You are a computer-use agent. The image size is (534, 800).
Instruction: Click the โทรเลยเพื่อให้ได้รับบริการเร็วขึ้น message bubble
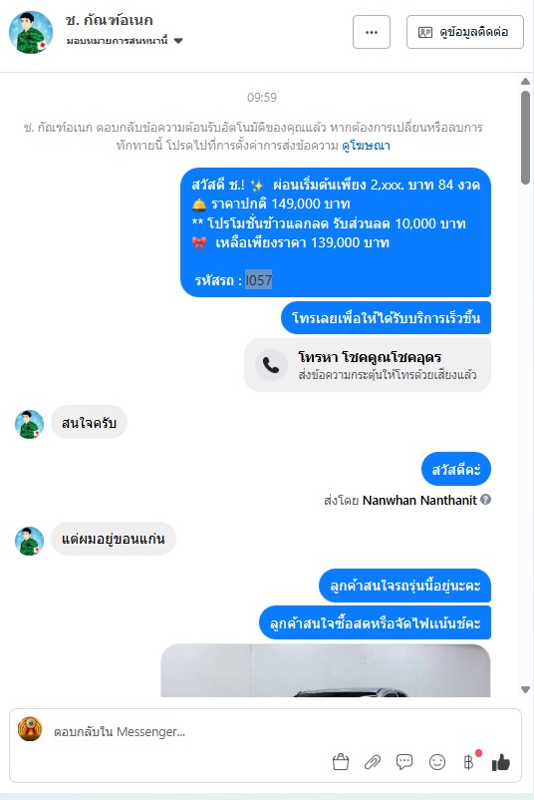coord(386,318)
